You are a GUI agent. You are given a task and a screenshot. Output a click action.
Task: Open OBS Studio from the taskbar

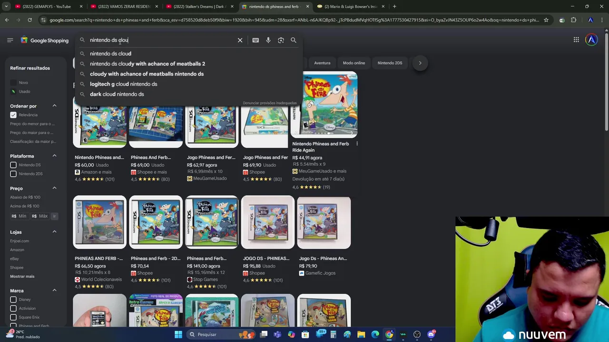417,334
